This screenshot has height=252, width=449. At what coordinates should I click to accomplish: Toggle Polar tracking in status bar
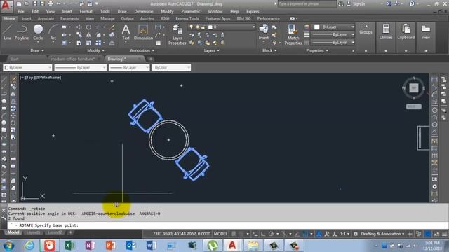[271, 234]
